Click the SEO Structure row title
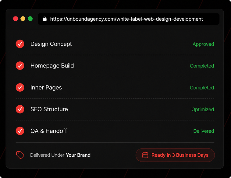This screenshot has height=178, width=231. (49, 109)
